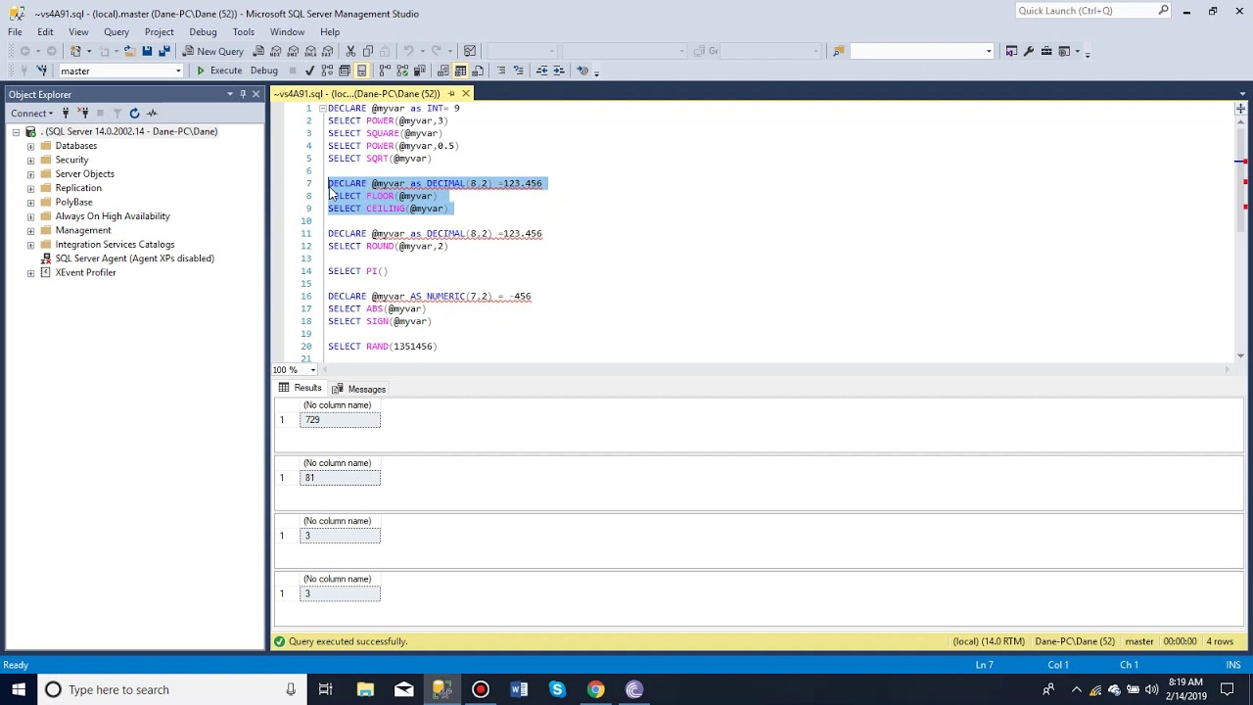This screenshot has height=705, width=1253.
Task: Expand the Replication node
Action: pyautogui.click(x=30, y=188)
